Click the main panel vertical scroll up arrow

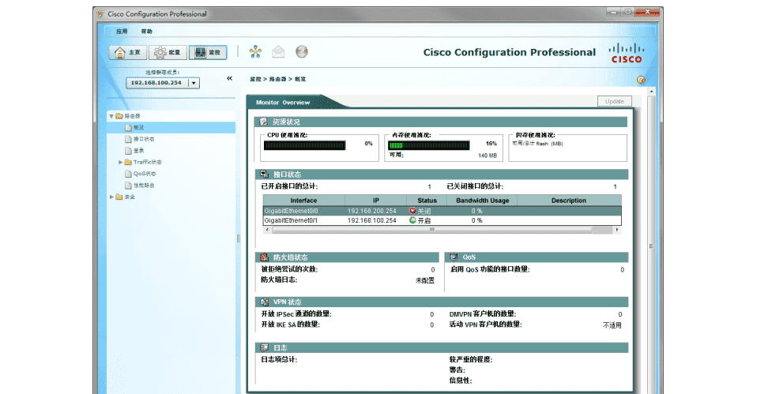(651, 92)
